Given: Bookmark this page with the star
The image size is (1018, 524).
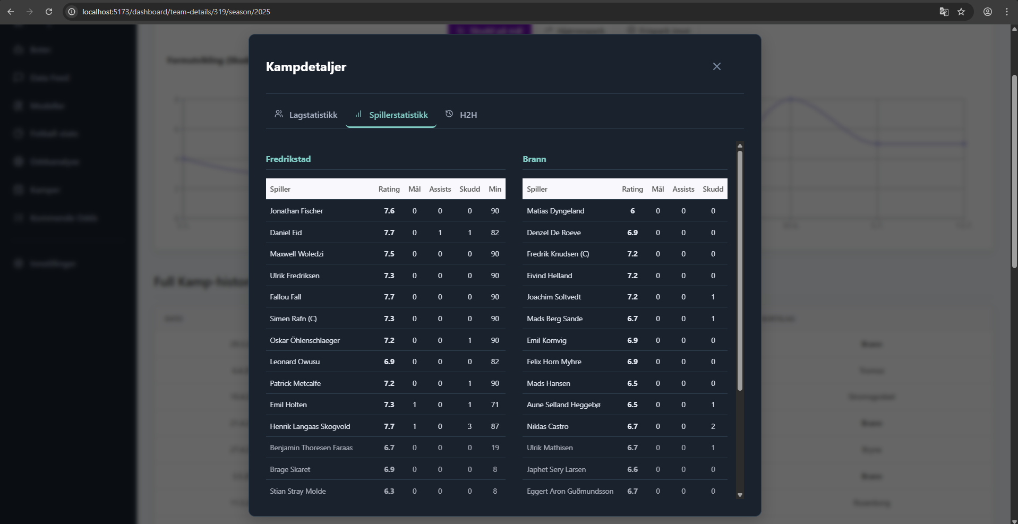Looking at the screenshot, I should tap(961, 12).
